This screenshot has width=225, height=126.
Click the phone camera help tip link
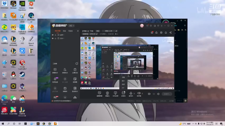(x=62, y=101)
